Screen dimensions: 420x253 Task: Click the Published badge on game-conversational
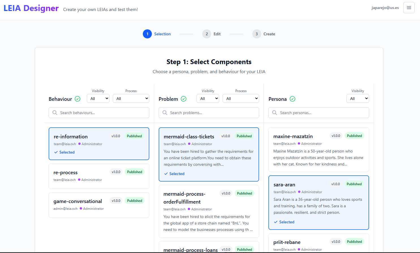click(x=134, y=200)
